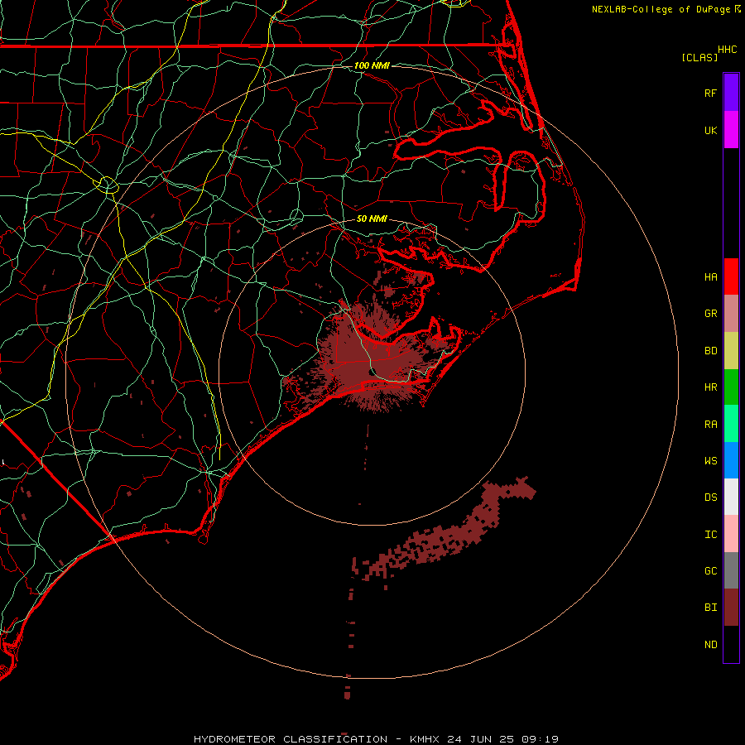This screenshot has height=745, width=745.
Task: Click the GC legend label
Action: [x=710, y=571]
